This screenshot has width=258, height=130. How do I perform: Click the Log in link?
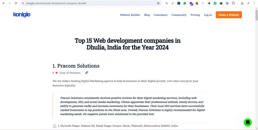point(208,15)
